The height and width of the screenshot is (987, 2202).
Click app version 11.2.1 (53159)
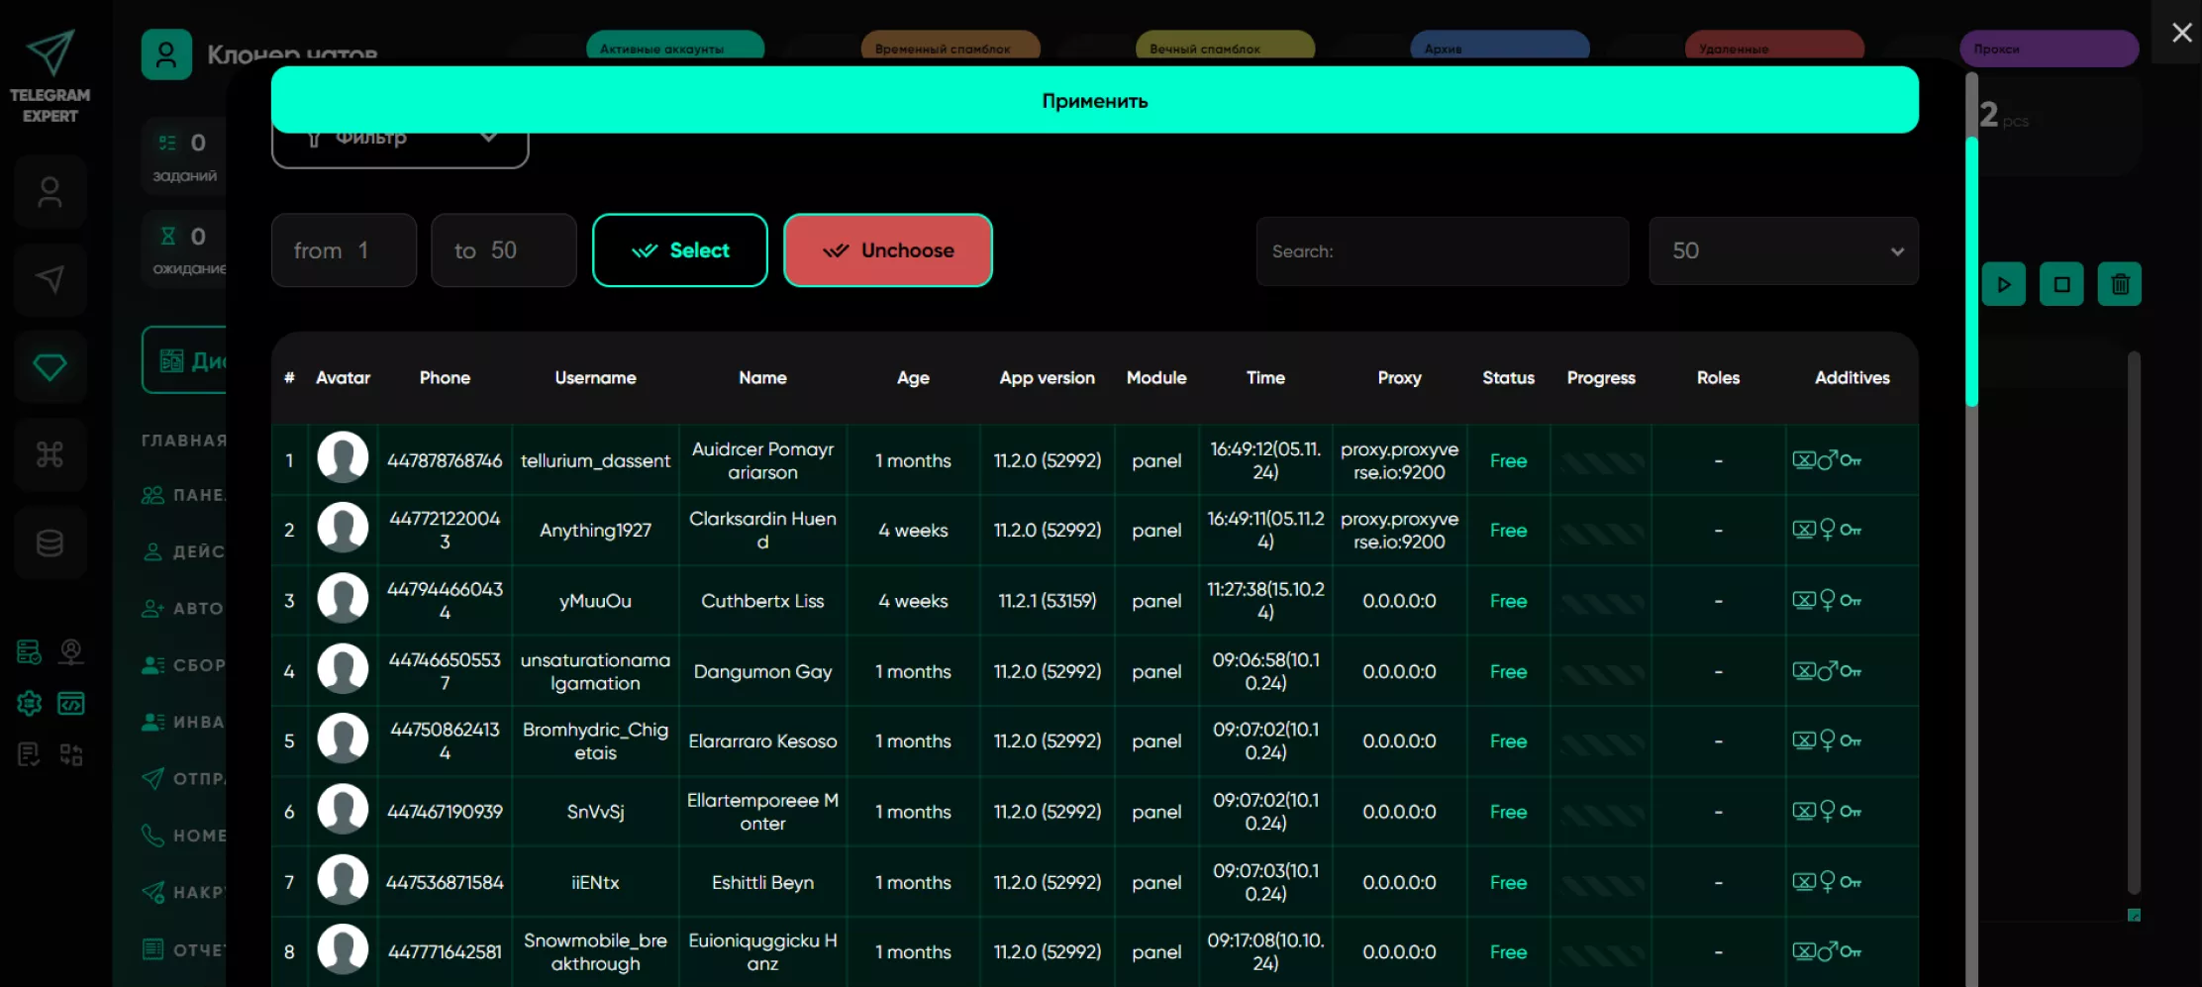tap(1047, 601)
